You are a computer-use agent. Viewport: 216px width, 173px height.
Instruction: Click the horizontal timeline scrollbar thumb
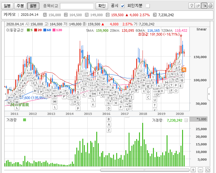pyautogui.click(x=145, y=170)
